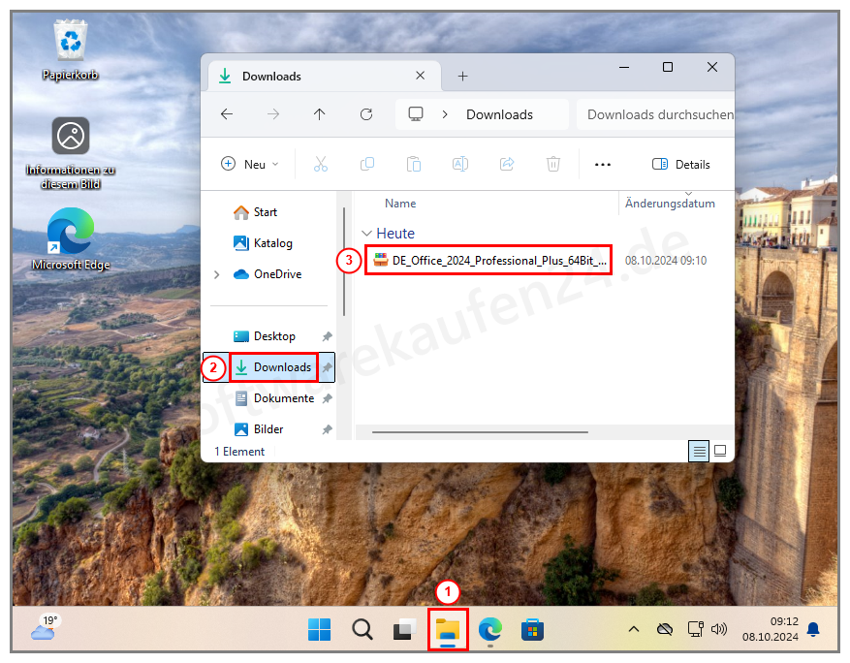
Task: Click the Rename icon in toolbar
Action: click(460, 164)
